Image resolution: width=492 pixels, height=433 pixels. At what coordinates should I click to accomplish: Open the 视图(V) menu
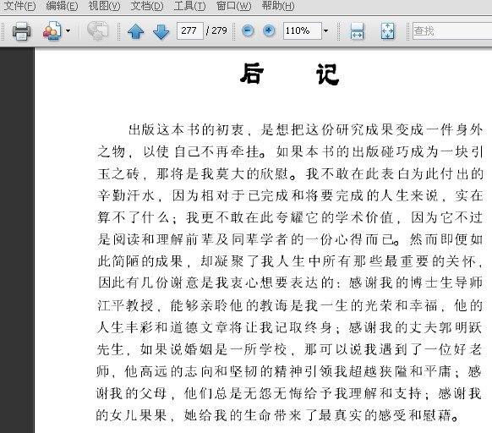pyautogui.click(x=104, y=6)
